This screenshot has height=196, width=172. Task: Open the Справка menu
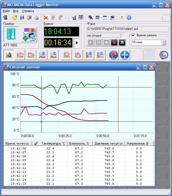coord(28,11)
